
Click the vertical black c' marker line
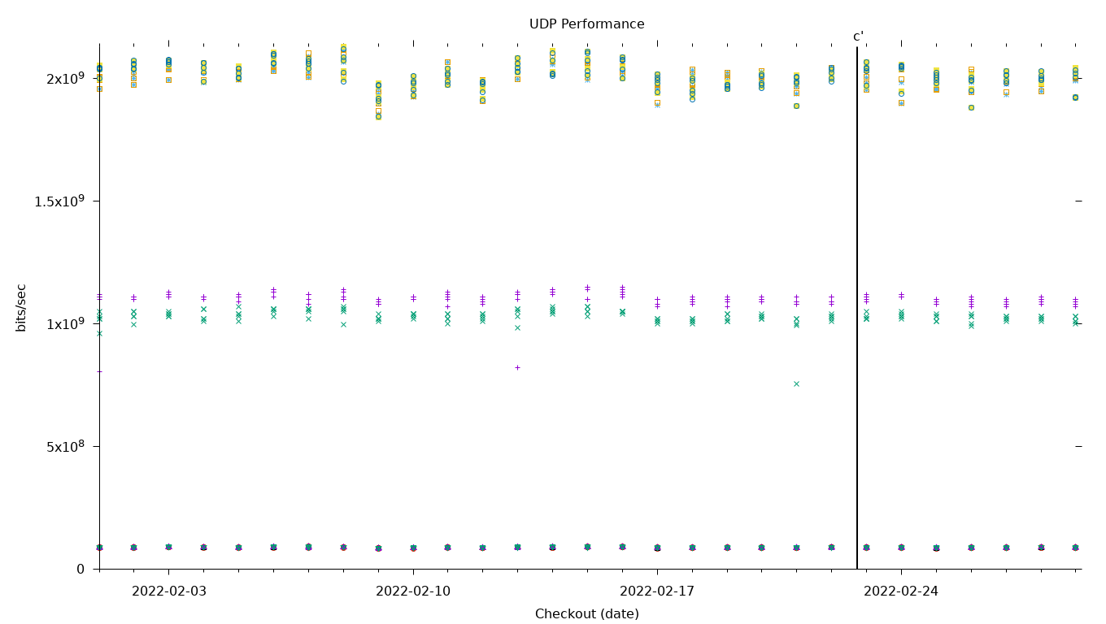(857, 307)
